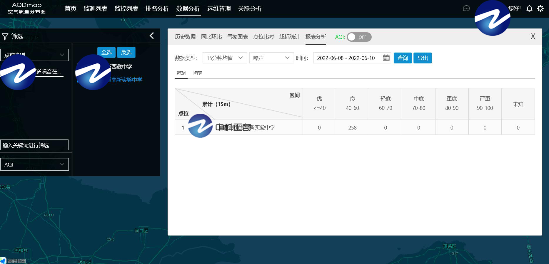Open the chat message icon
The width and height of the screenshot is (549, 264).
(x=466, y=9)
